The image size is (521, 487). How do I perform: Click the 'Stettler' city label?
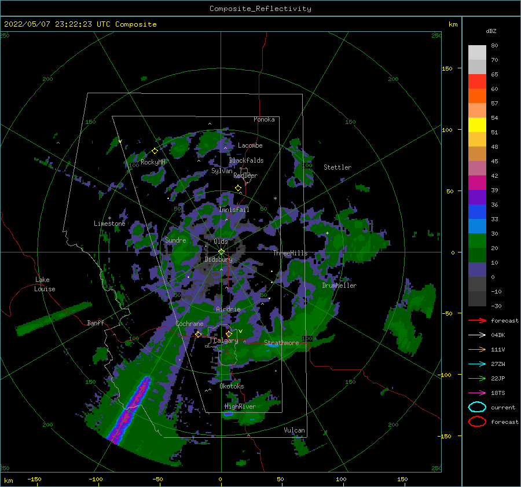[x=337, y=167]
